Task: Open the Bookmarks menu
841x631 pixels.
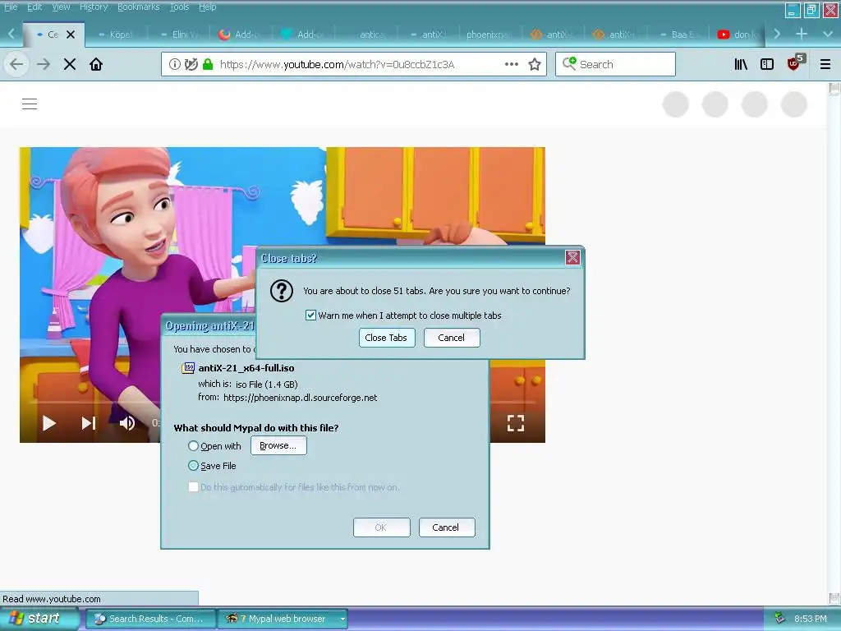Action: tap(138, 7)
